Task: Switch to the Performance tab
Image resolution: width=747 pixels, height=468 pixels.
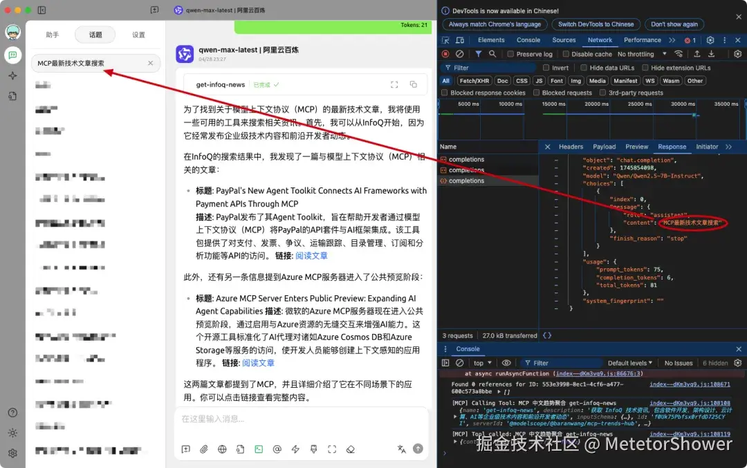Action: [642, 41]
